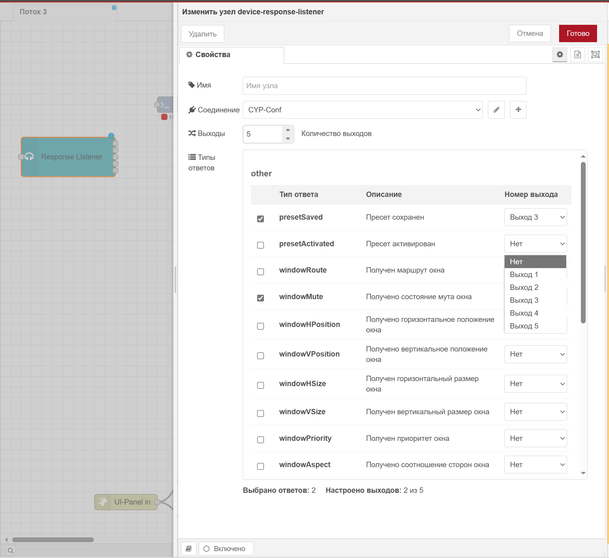Click into the Имя узла name field
Viewport: 609px width, 558px height.
pos(384,86)
